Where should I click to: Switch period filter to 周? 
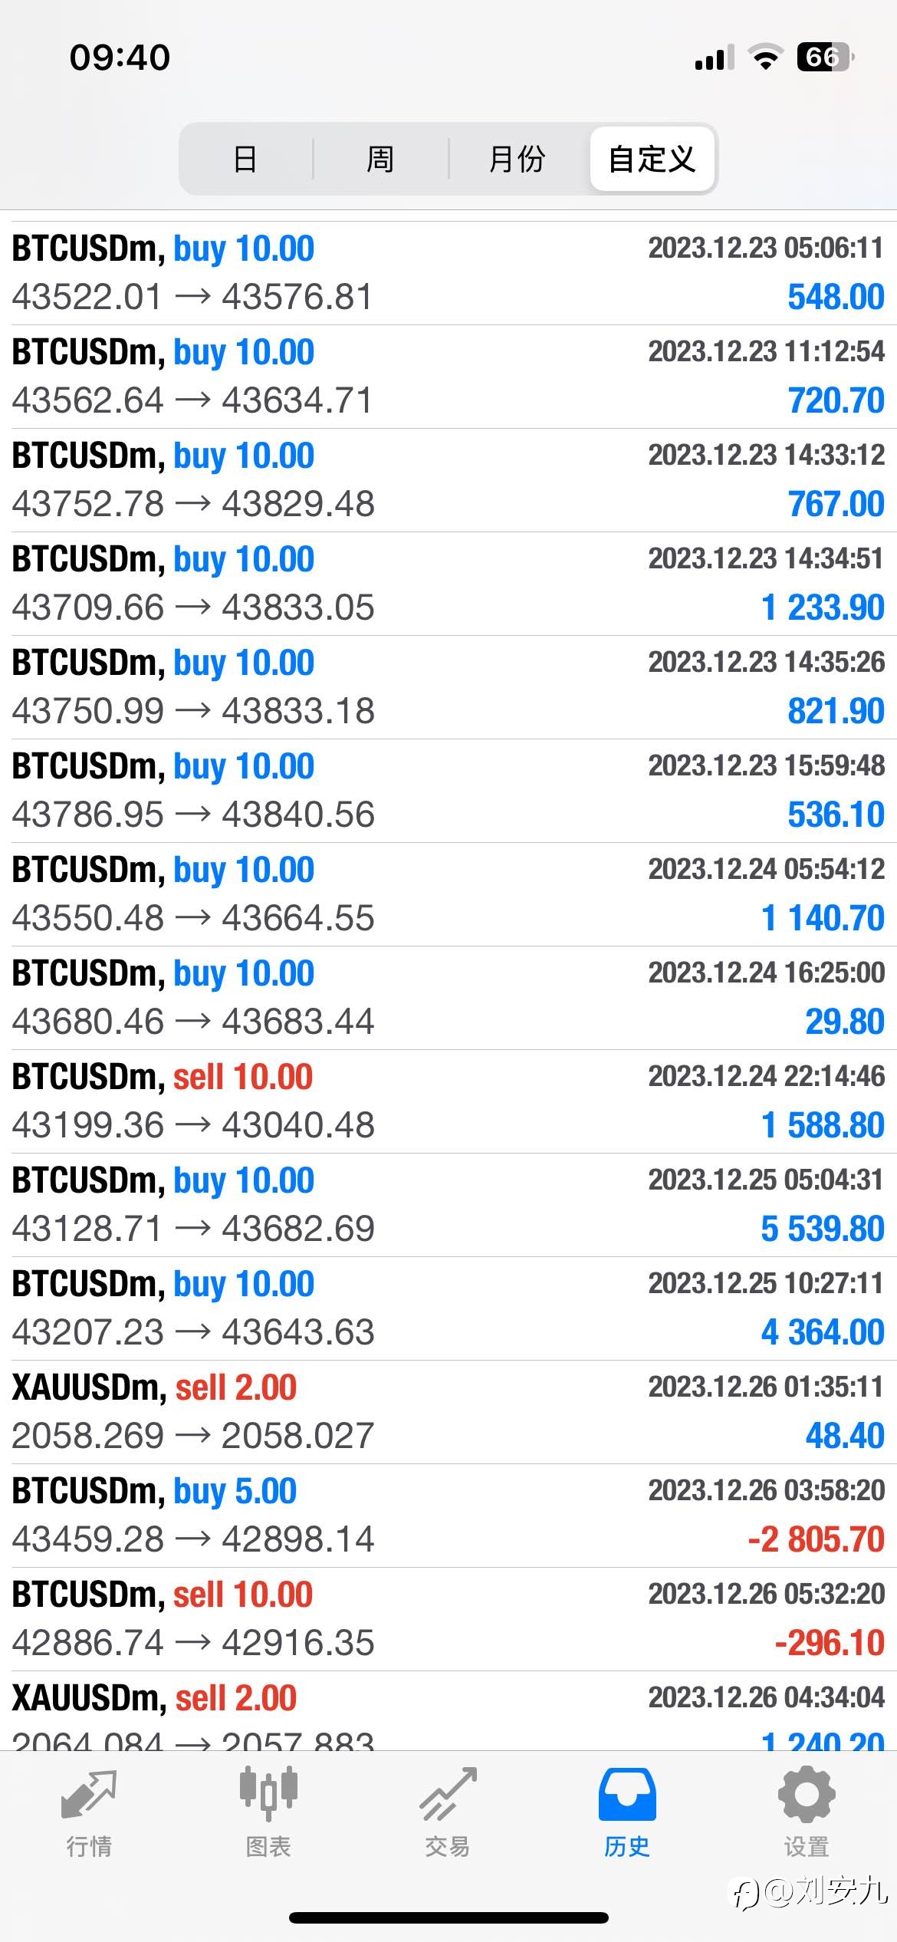[380, 160]
